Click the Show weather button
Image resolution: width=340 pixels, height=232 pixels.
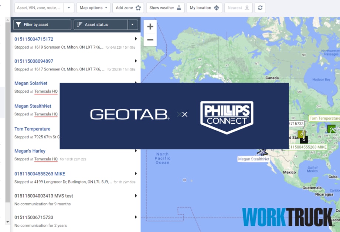point(165,8)
